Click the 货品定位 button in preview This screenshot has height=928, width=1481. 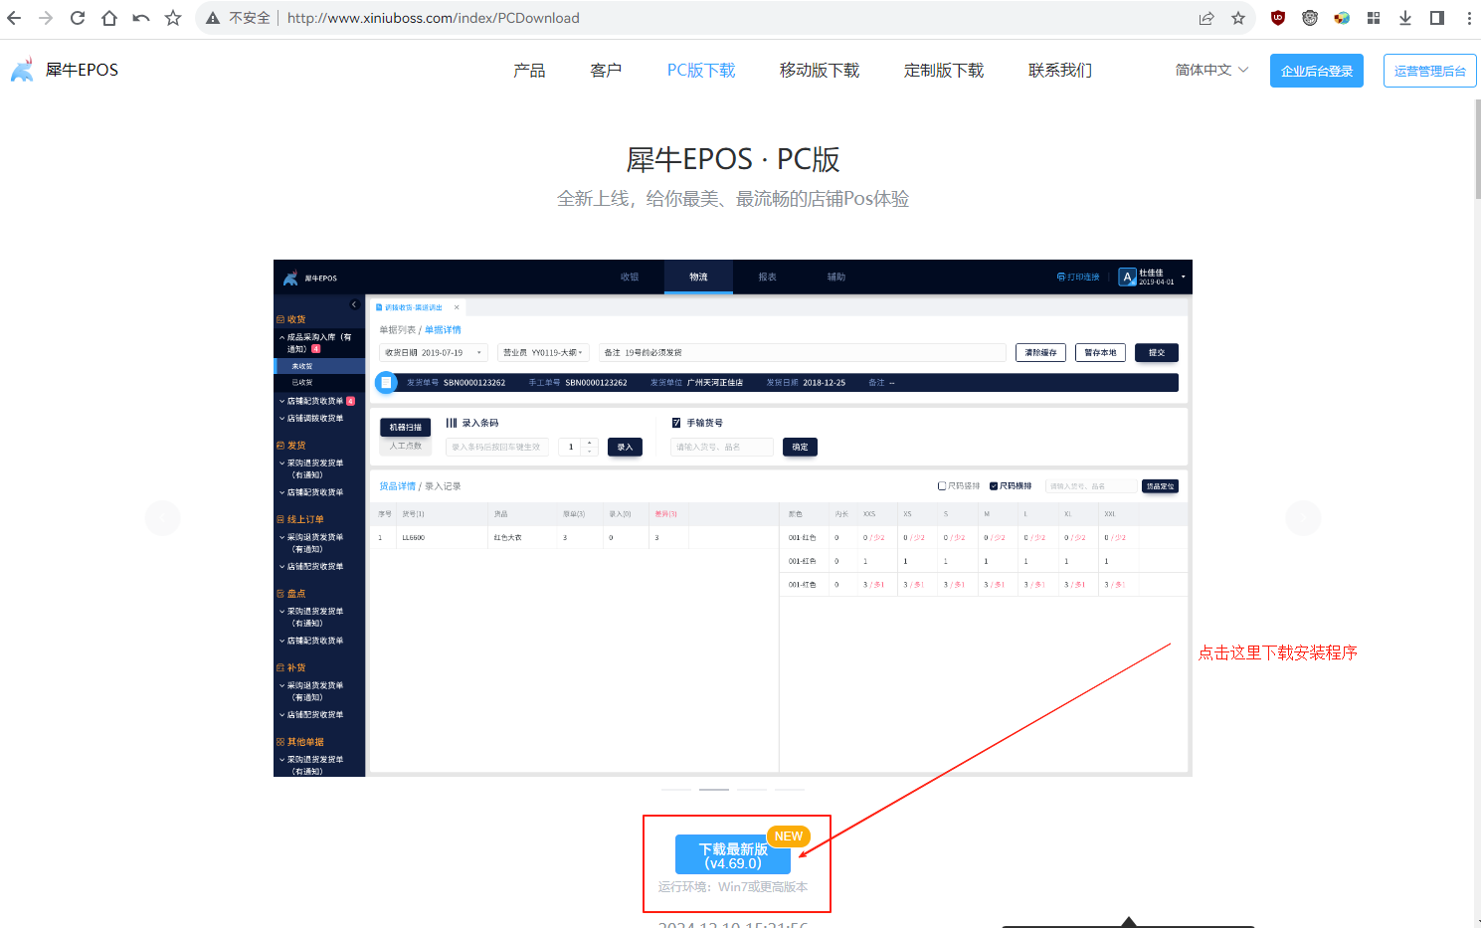pos(1160,486)
